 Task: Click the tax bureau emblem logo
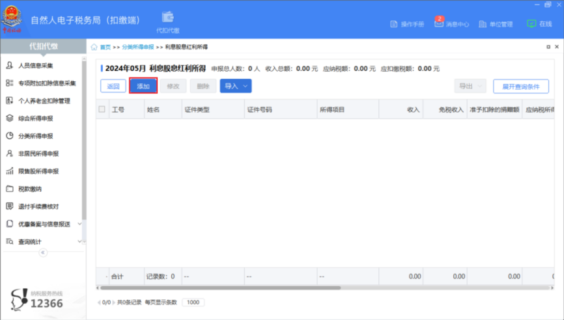[12, 18]
